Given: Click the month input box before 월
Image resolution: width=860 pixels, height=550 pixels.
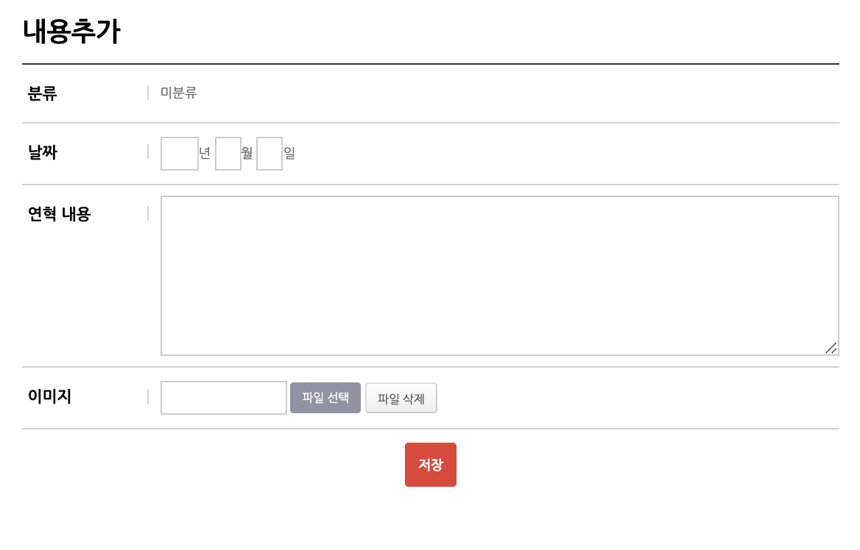Looking at the screenshot, I should point(228,154).
